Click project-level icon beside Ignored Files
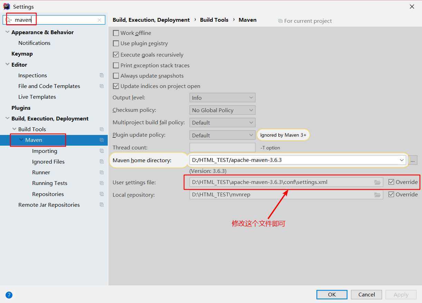Screen dimensions: 422x303 tap(102, 162)
